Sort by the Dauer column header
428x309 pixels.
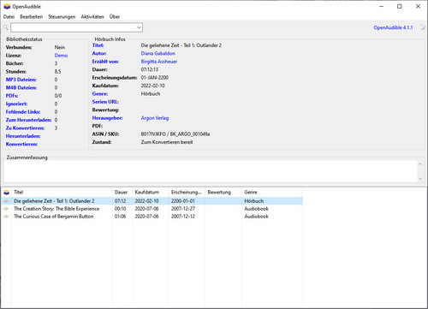(x=122, y=193)
